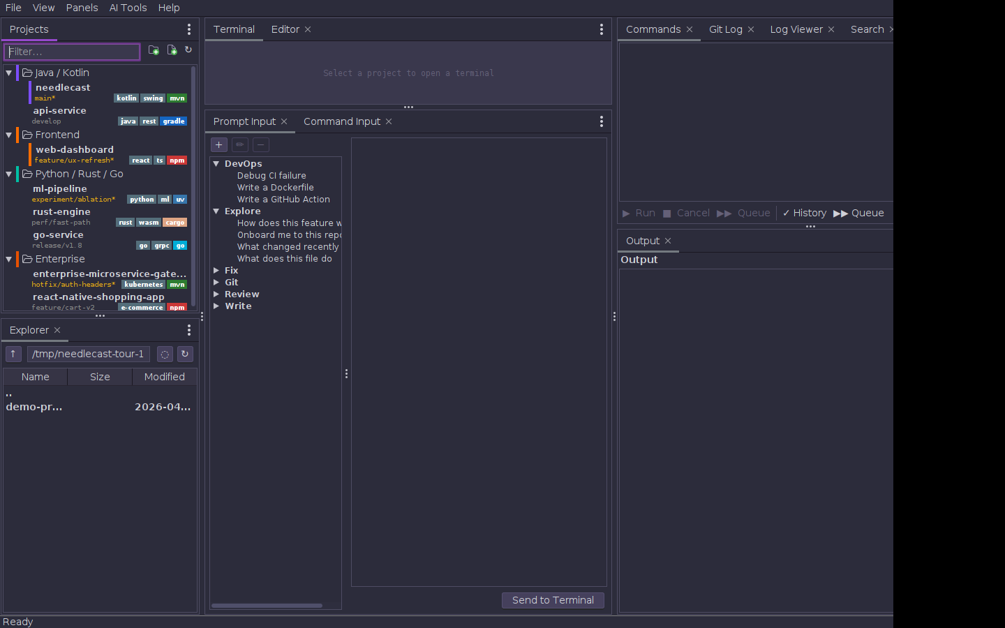Sort Explorer by Modified column
Image resolution: width=1005 pixels, height=628 pixels.
tap(165, 377)
